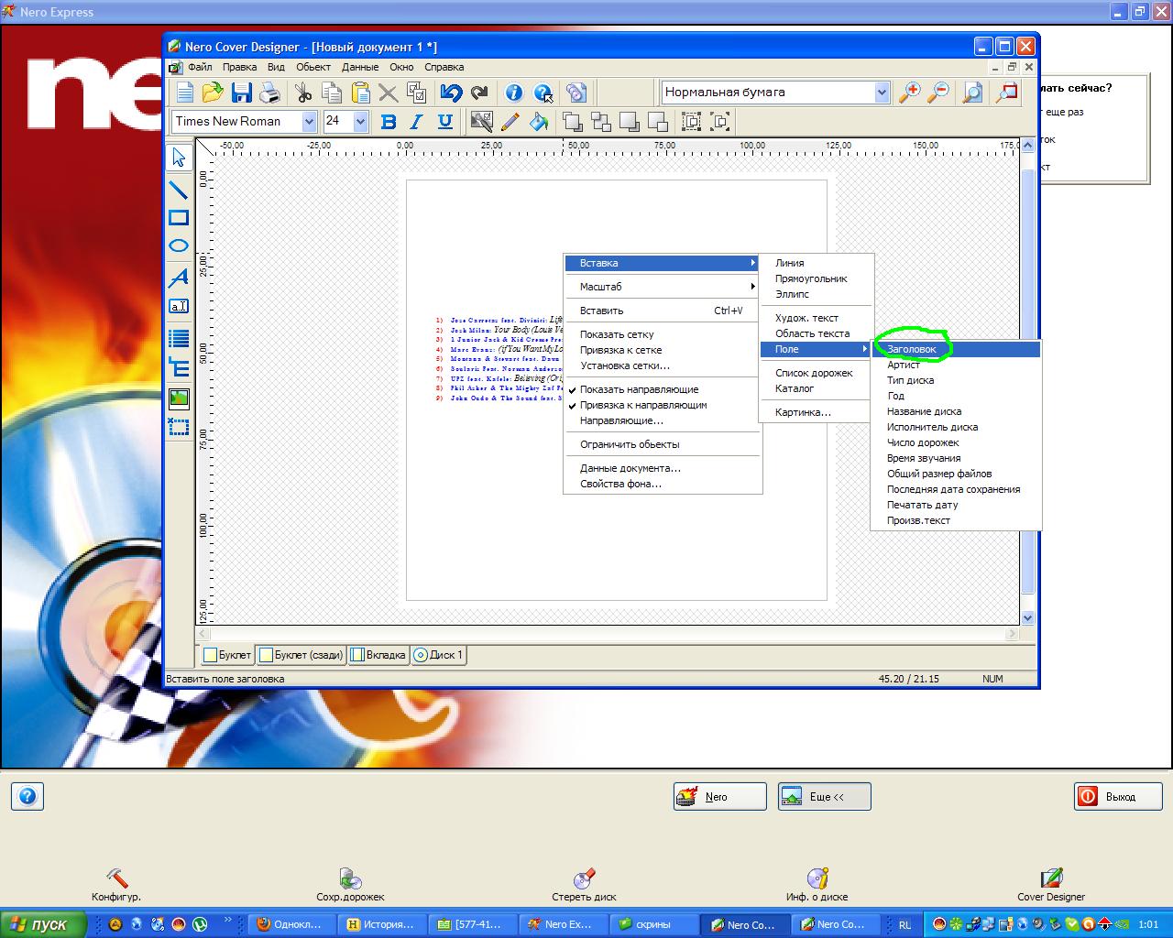Open the blue info icon
Image resolution: width=1173 pixels, height=938 pixels.
pos(514,92)
